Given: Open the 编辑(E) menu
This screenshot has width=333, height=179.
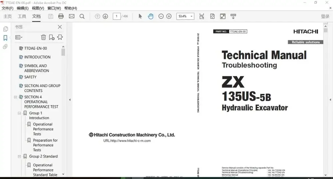Looking at the screenshot, I should click(x=23, y=8).
